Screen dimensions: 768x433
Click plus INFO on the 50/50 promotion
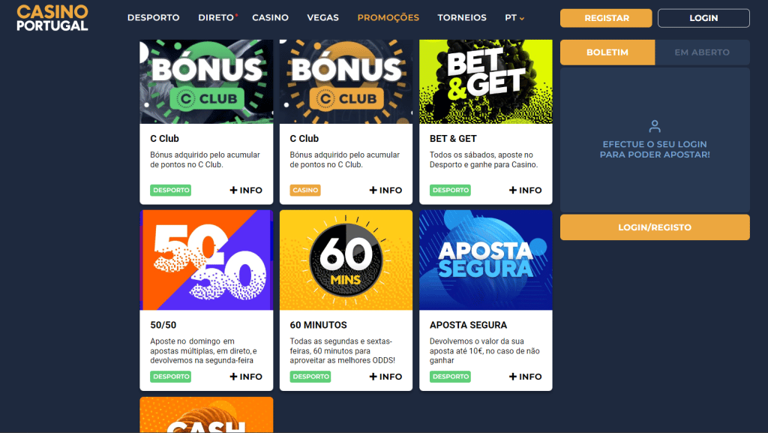246,377
